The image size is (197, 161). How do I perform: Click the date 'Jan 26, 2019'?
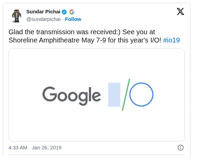47,148
